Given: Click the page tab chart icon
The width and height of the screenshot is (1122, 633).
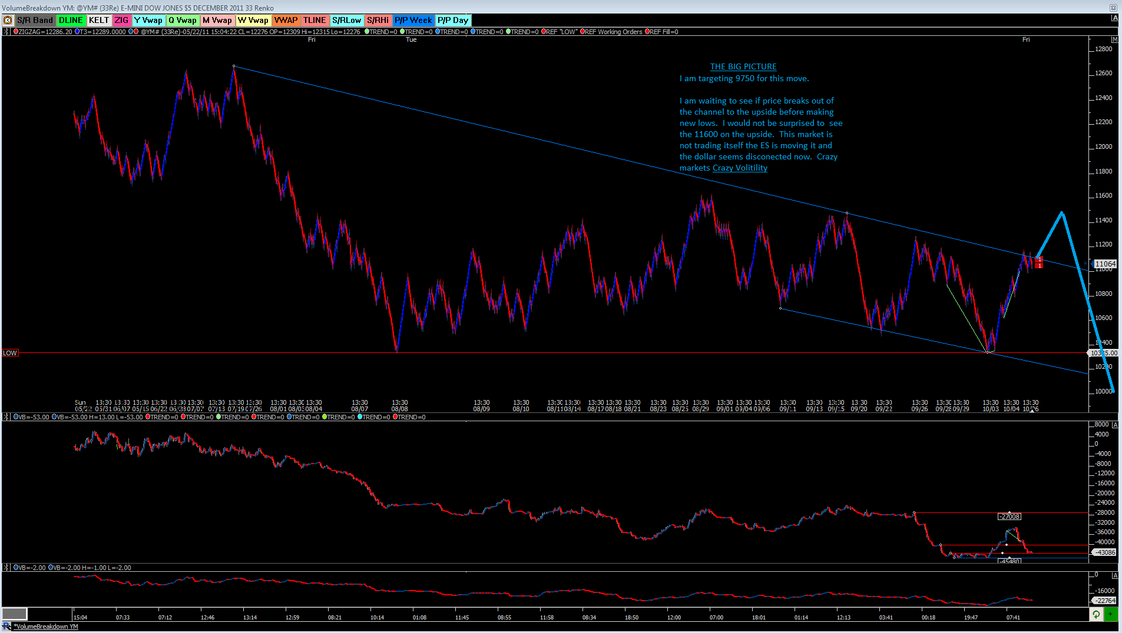Looking at the screenshot, I should click(7, 627).
